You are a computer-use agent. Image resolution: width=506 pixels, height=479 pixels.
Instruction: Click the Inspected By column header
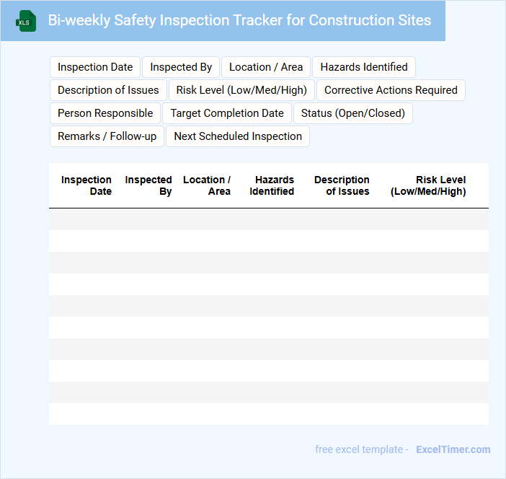(x=148, y=185)
